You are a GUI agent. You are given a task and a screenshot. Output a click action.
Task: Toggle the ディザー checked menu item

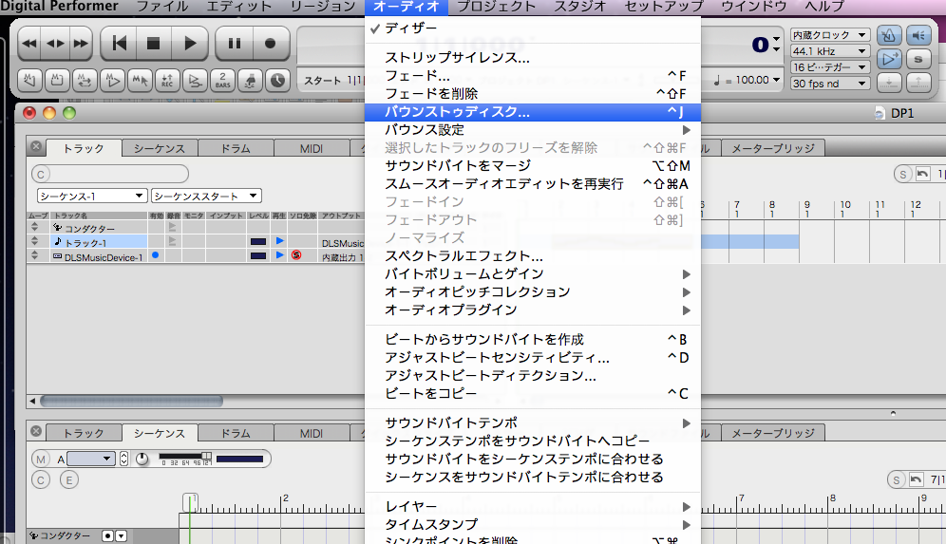[533, 28]
